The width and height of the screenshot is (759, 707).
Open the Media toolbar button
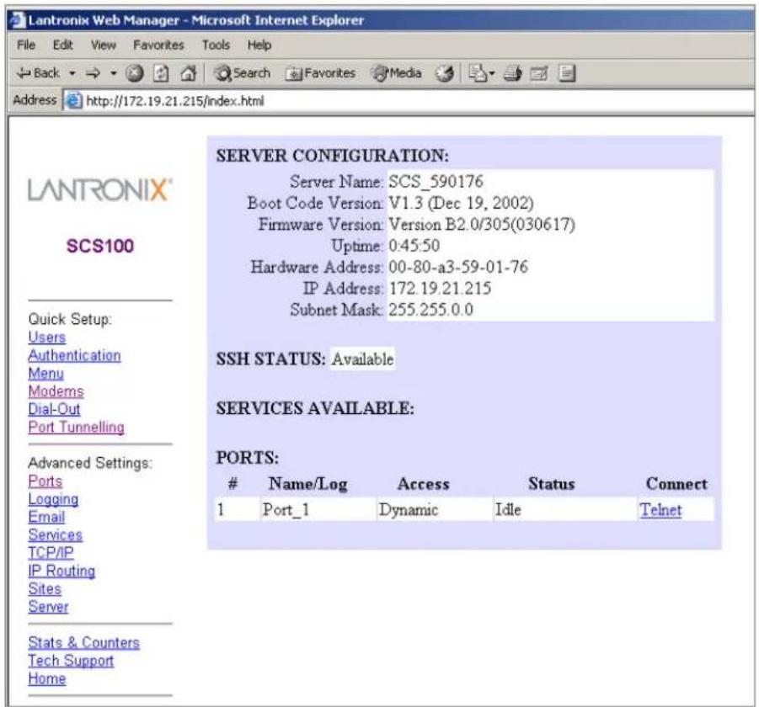pyautogui.click(x=397, y=73)
